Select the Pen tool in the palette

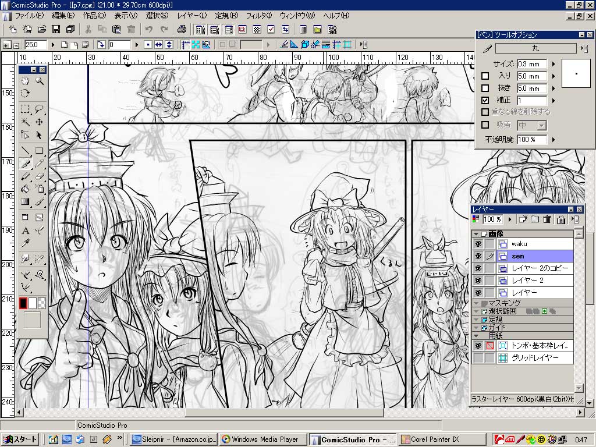pos(25,164)
